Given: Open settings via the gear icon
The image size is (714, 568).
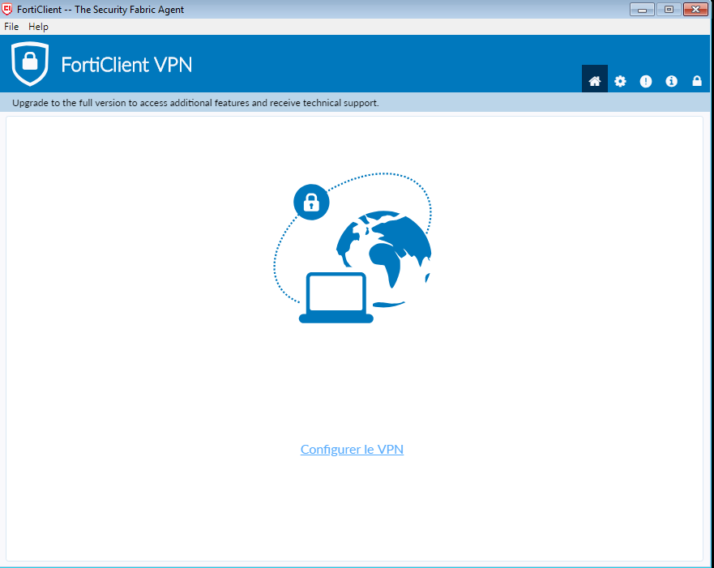Looking at the screenshot, I should tap(620, 81).
